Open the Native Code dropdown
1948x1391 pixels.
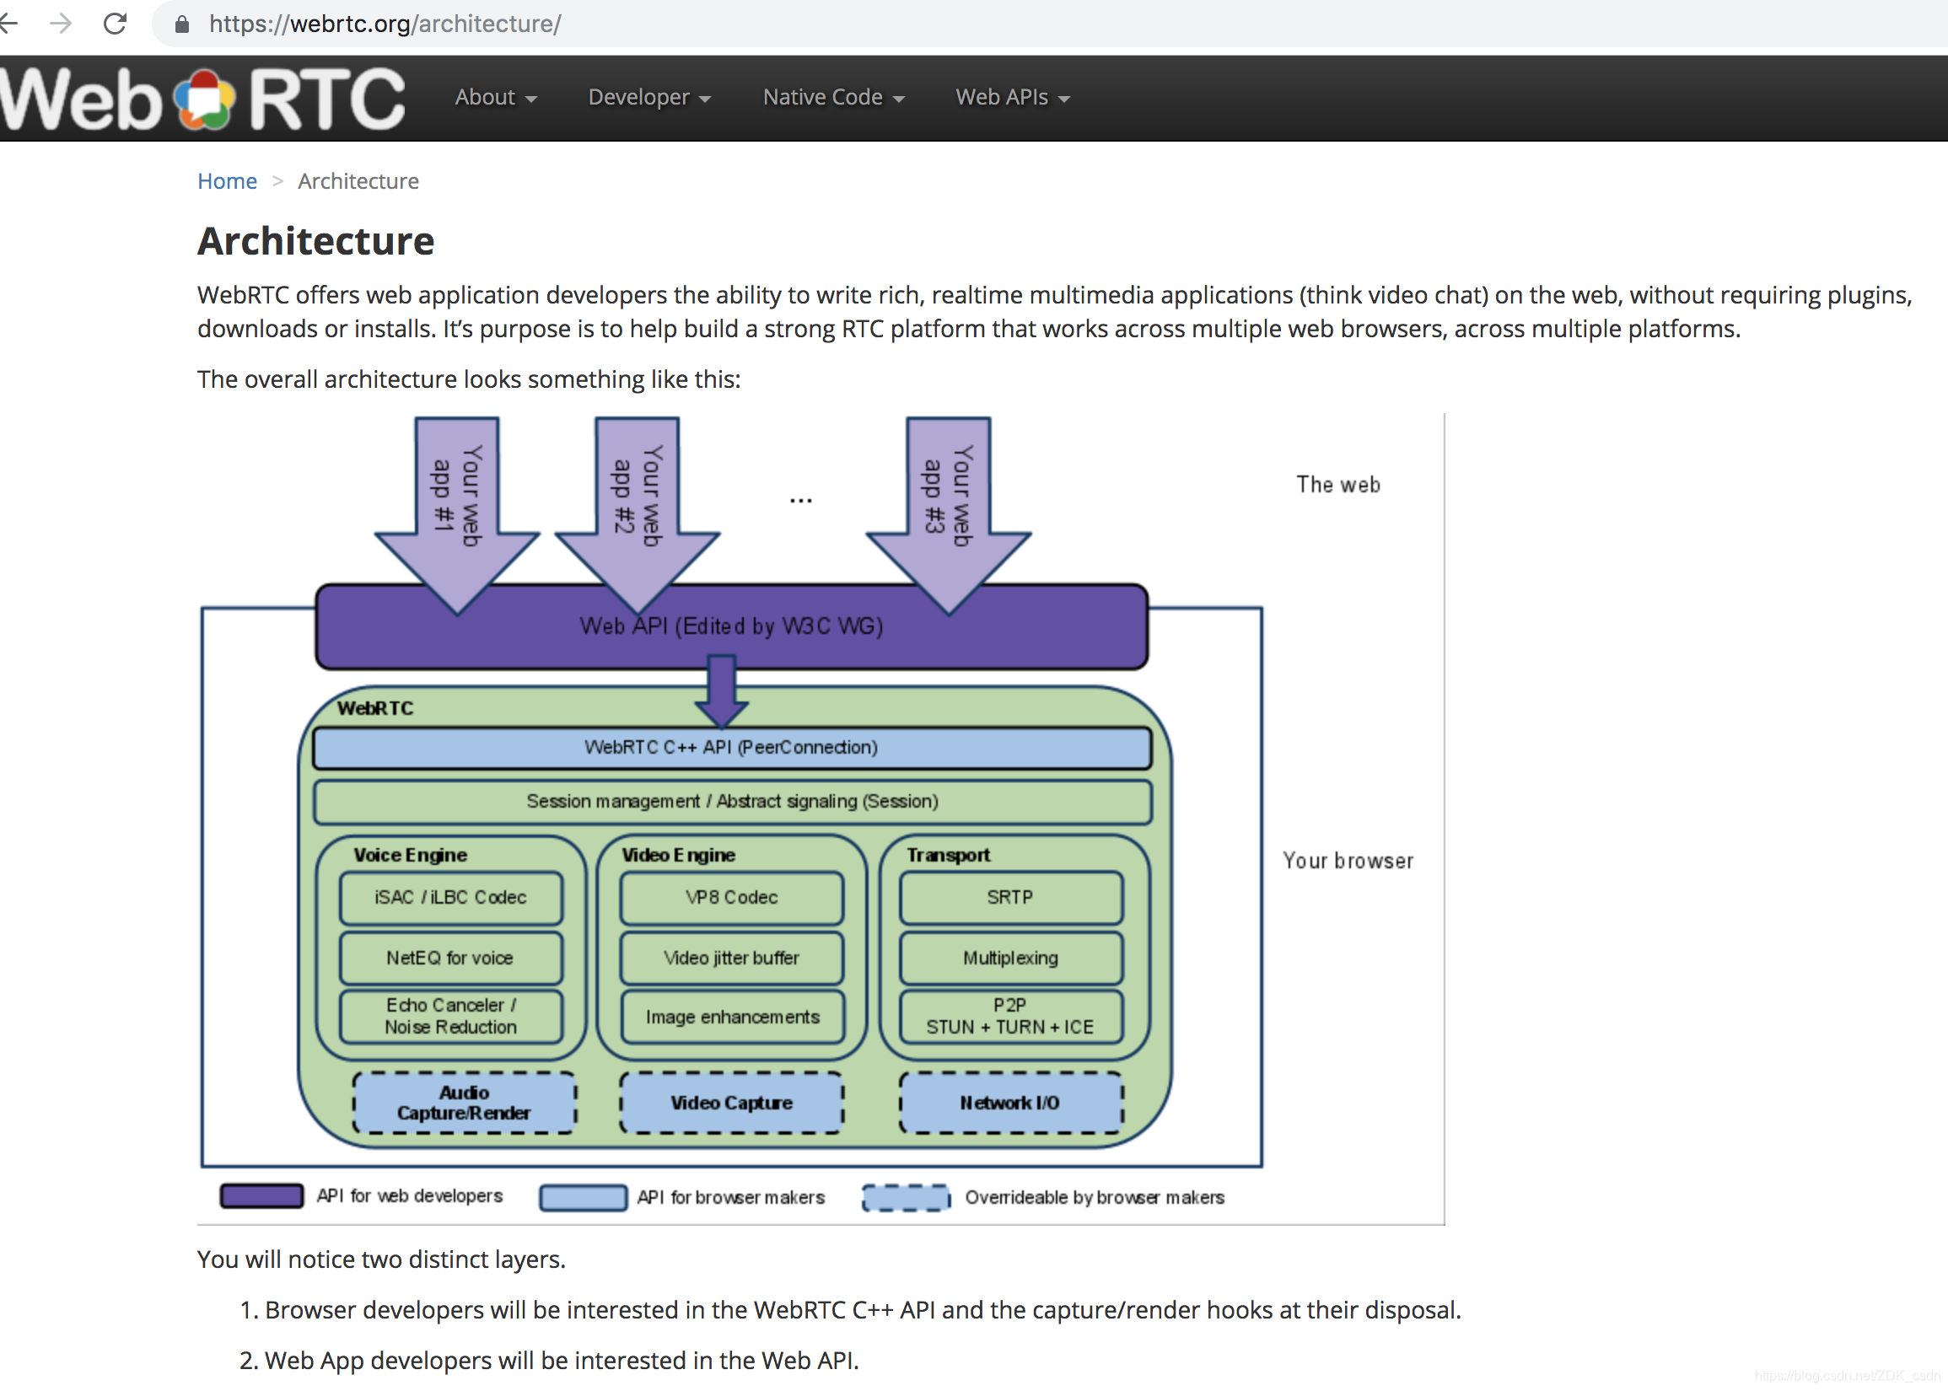click(832, 98)
